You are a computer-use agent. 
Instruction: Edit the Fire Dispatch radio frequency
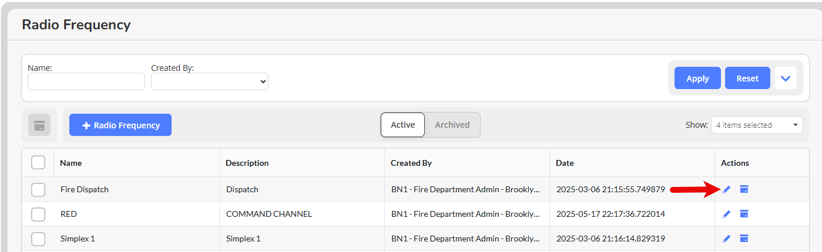[x=727, y=189]
